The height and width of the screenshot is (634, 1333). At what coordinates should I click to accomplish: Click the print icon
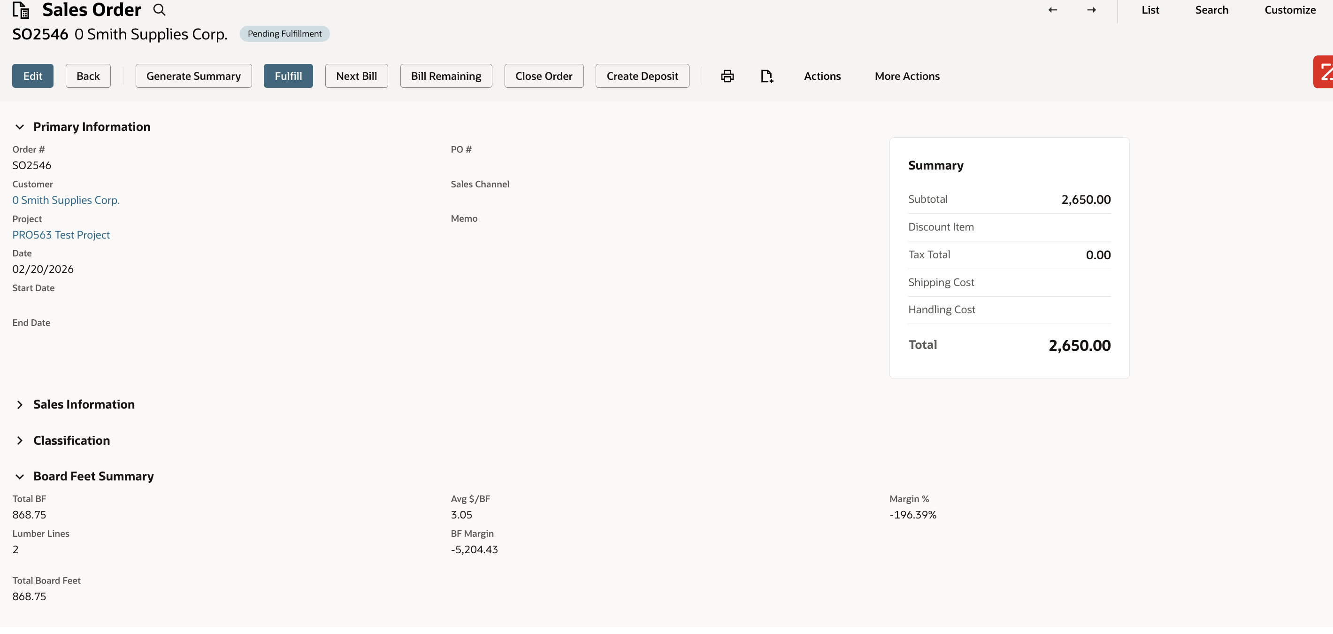[x=727, y=76]
